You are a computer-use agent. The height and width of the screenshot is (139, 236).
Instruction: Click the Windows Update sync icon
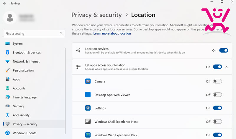8,133
